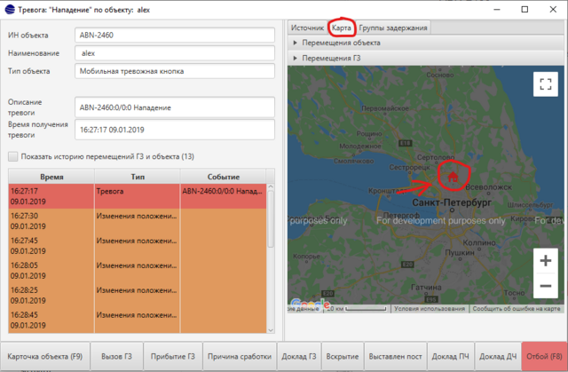The width and height of the screenshot is (568, 372).
Task: Open the Карта tab
Action: [342, 28]
